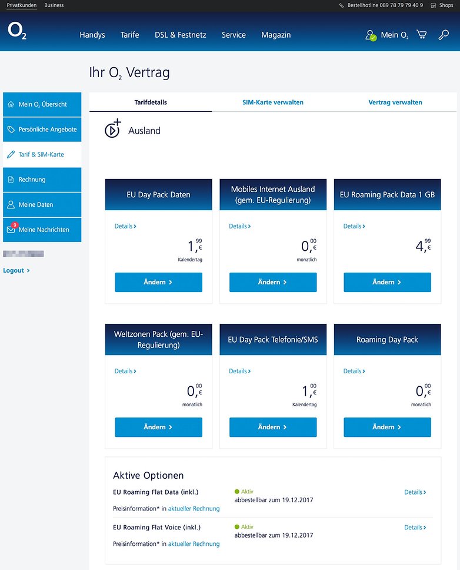Switch to Business section
460x570 pixels.
54,5
